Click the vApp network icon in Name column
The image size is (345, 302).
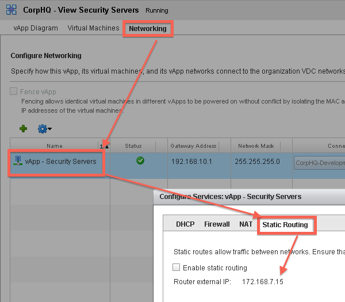[x=17, y=161]
